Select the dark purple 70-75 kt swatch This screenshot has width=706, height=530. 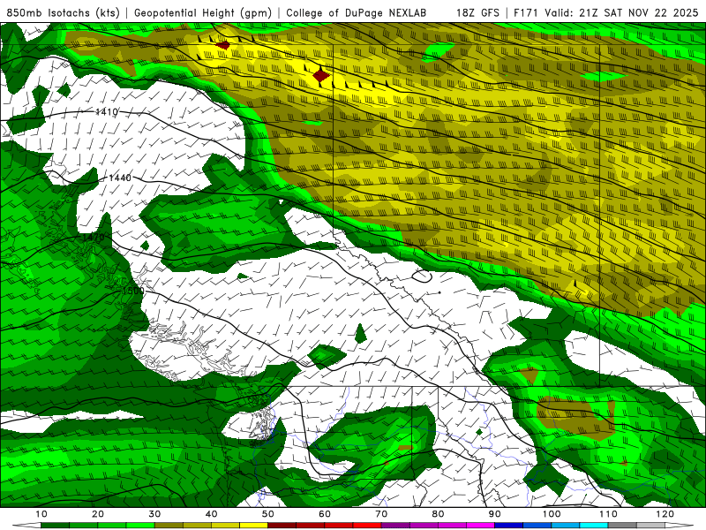coord(395,526)
